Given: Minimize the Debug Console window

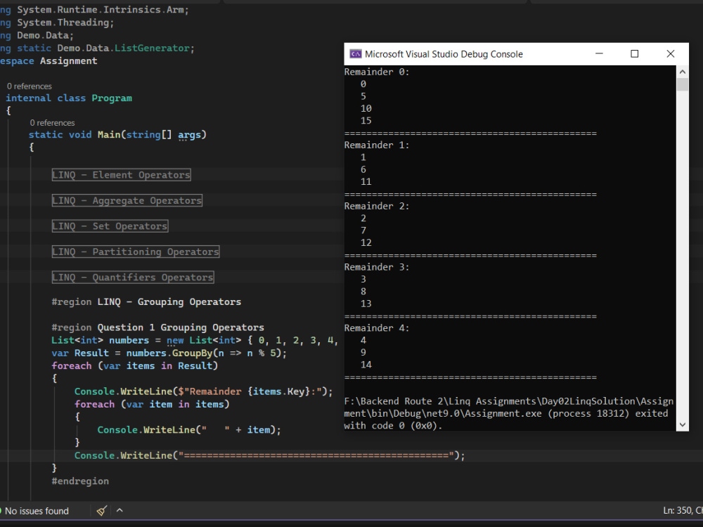Looking at the screenshot, I should click(599, 54).
